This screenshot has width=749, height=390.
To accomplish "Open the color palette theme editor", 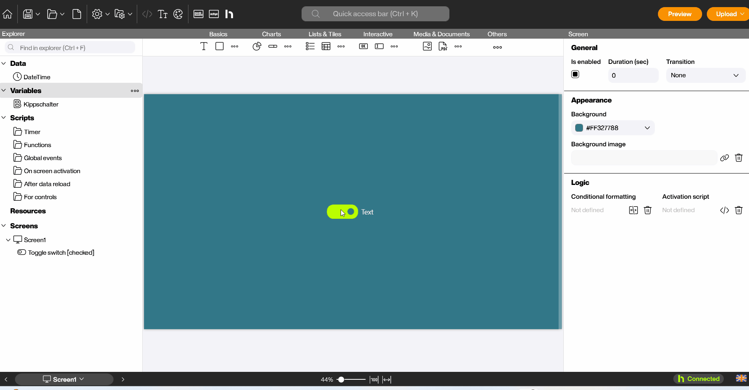I will pos(178,14).
